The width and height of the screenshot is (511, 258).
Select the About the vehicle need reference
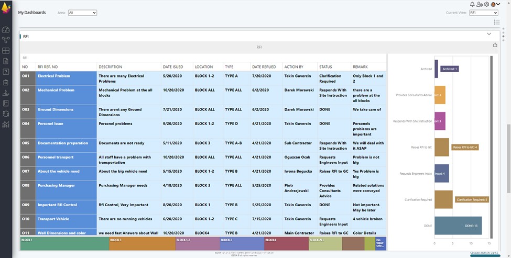pyautogui.click(x=66, y=174)
